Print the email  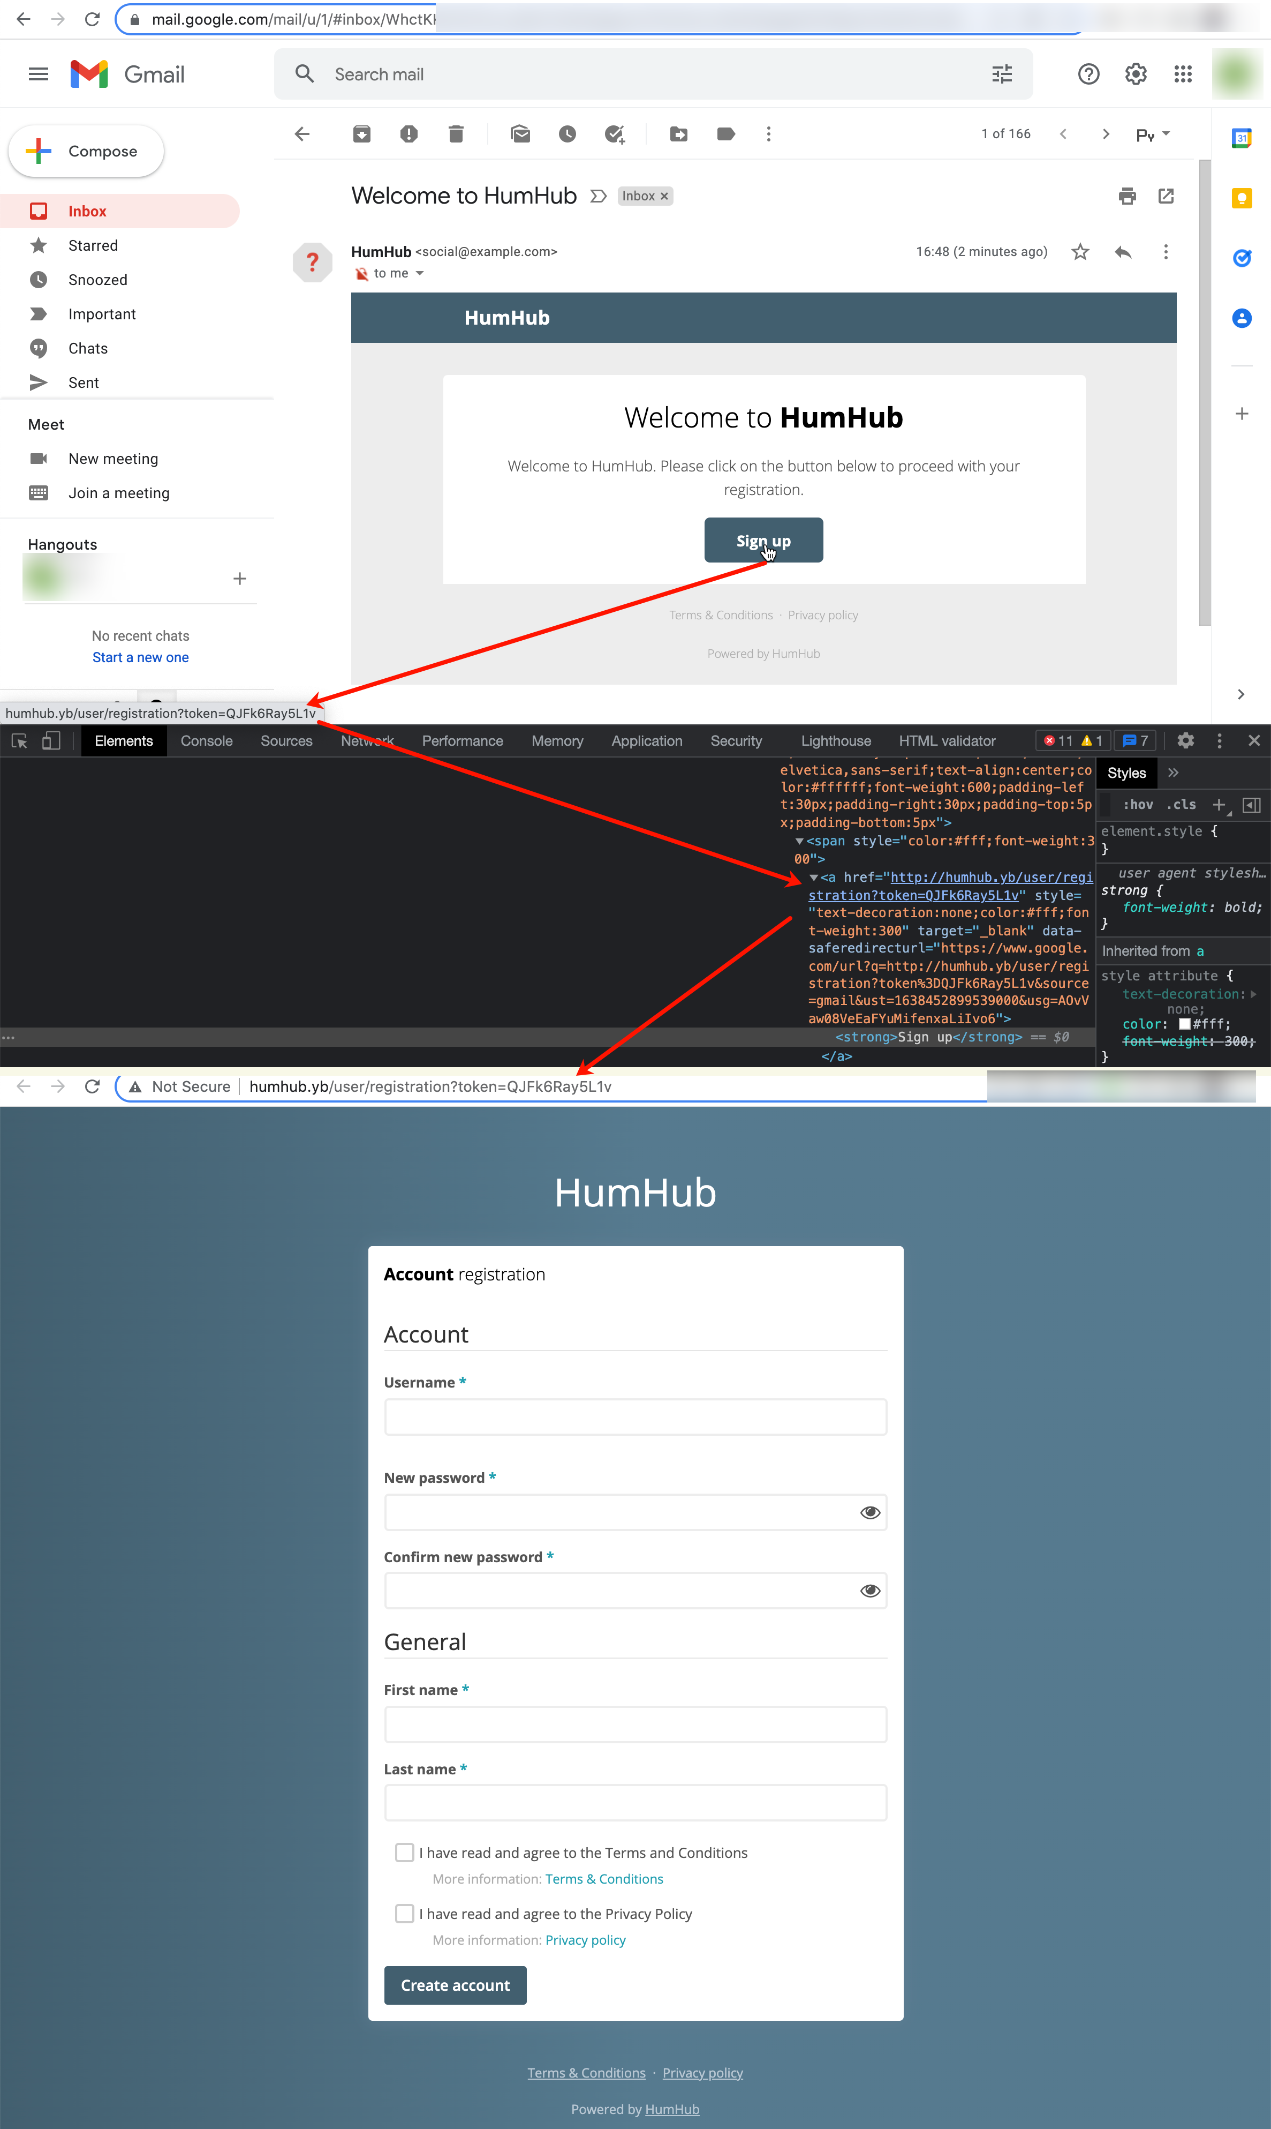[x=1126, y=196]
